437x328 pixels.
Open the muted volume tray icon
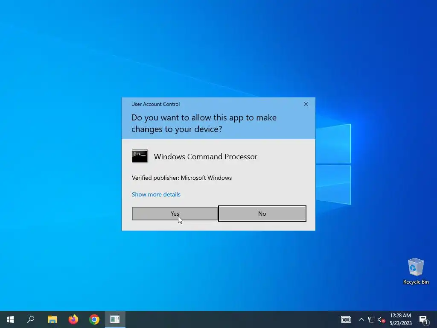click(x=382, y=319)
